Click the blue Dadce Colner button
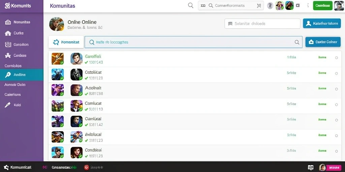The image size is (345, 172). click(x=323, y=42)
